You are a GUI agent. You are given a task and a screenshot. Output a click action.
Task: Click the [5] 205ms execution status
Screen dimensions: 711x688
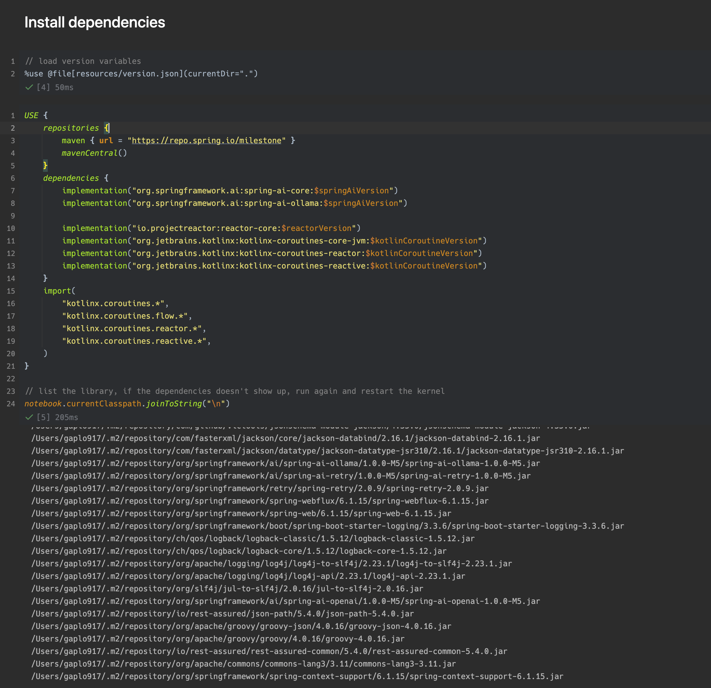pyautogui.click(x=57, y=417)
